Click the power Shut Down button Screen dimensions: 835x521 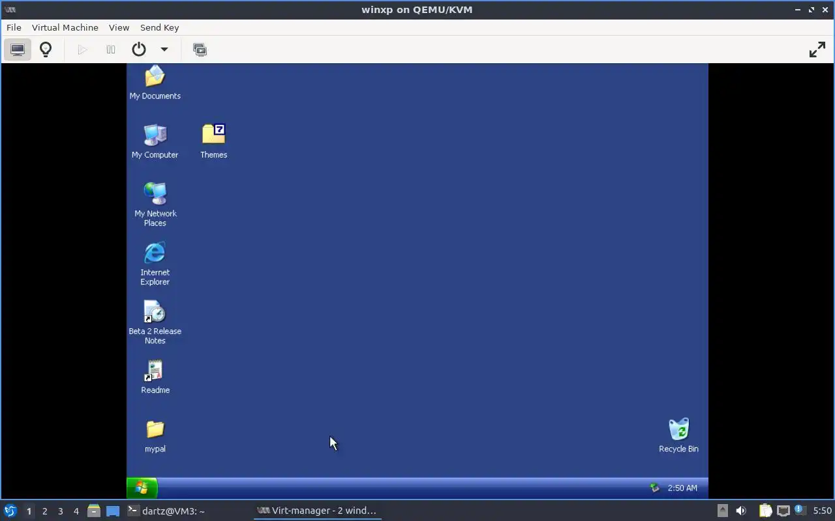click(x=139, y=49)
